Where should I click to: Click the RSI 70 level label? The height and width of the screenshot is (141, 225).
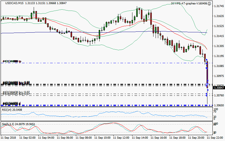click(x=215, y=112)
